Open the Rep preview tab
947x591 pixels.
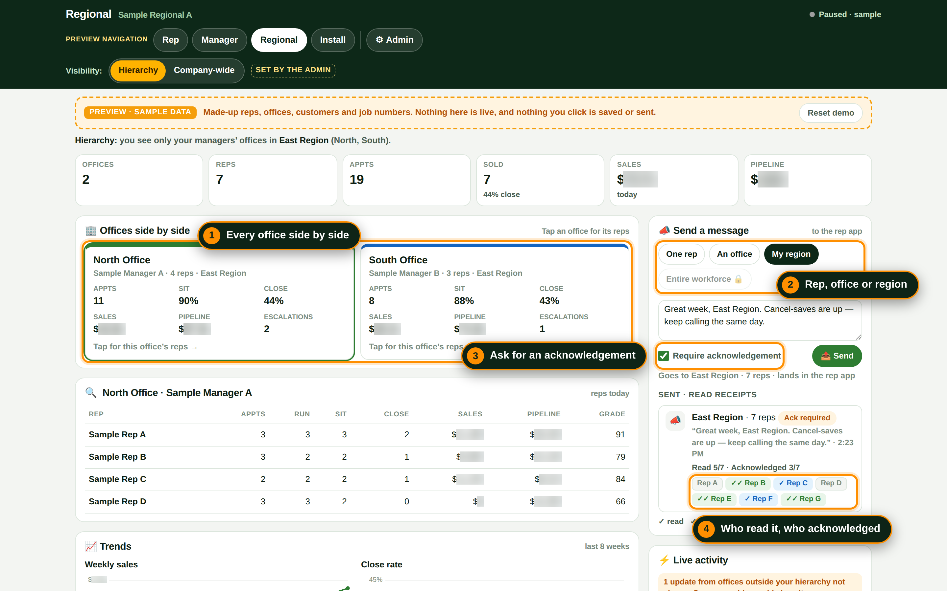point(171,40)
